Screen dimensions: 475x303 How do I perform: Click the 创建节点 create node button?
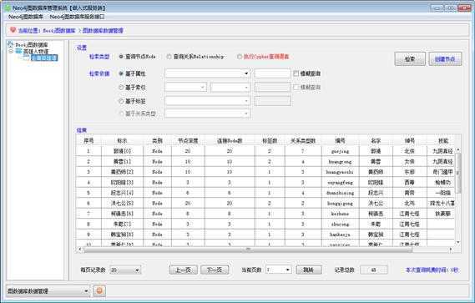[x=445, y=58]
